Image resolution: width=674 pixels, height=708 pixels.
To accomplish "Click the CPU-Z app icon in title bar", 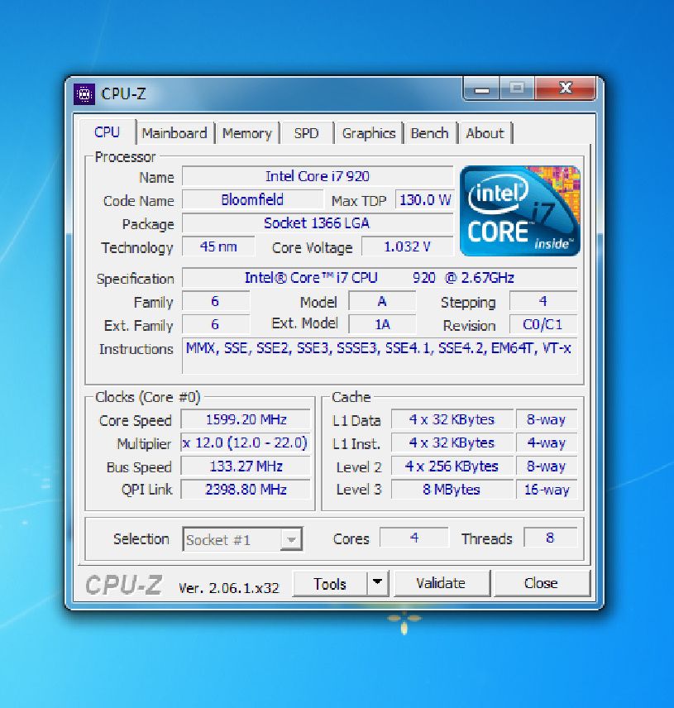I will click(84, 94).
